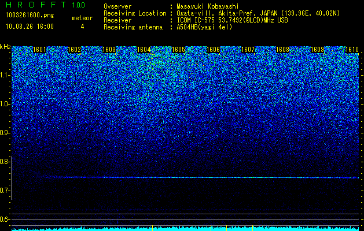Select the version number 1.0.0

click(78, 5)
